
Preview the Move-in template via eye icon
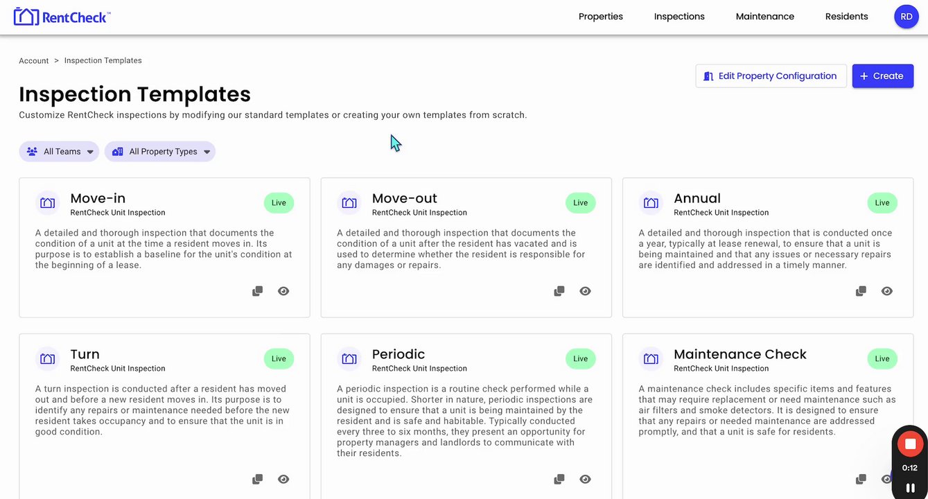(283, 291)
